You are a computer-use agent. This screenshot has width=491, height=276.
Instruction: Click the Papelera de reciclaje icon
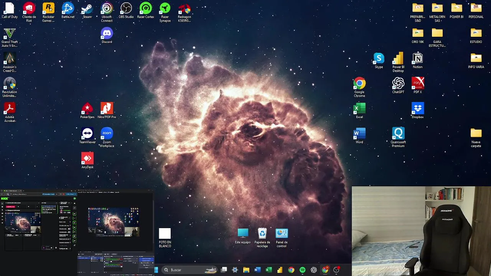pyautogui.click(x=262, y=238)
